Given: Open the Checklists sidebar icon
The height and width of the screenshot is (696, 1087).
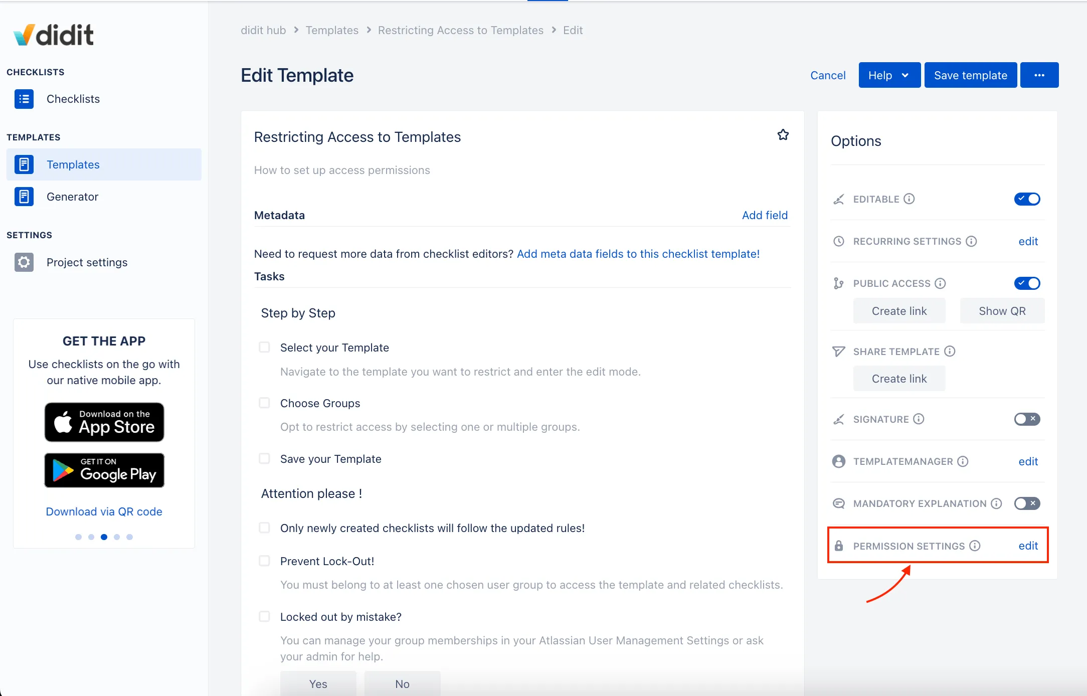Looking at the screenshot, I should pos(24,99).
